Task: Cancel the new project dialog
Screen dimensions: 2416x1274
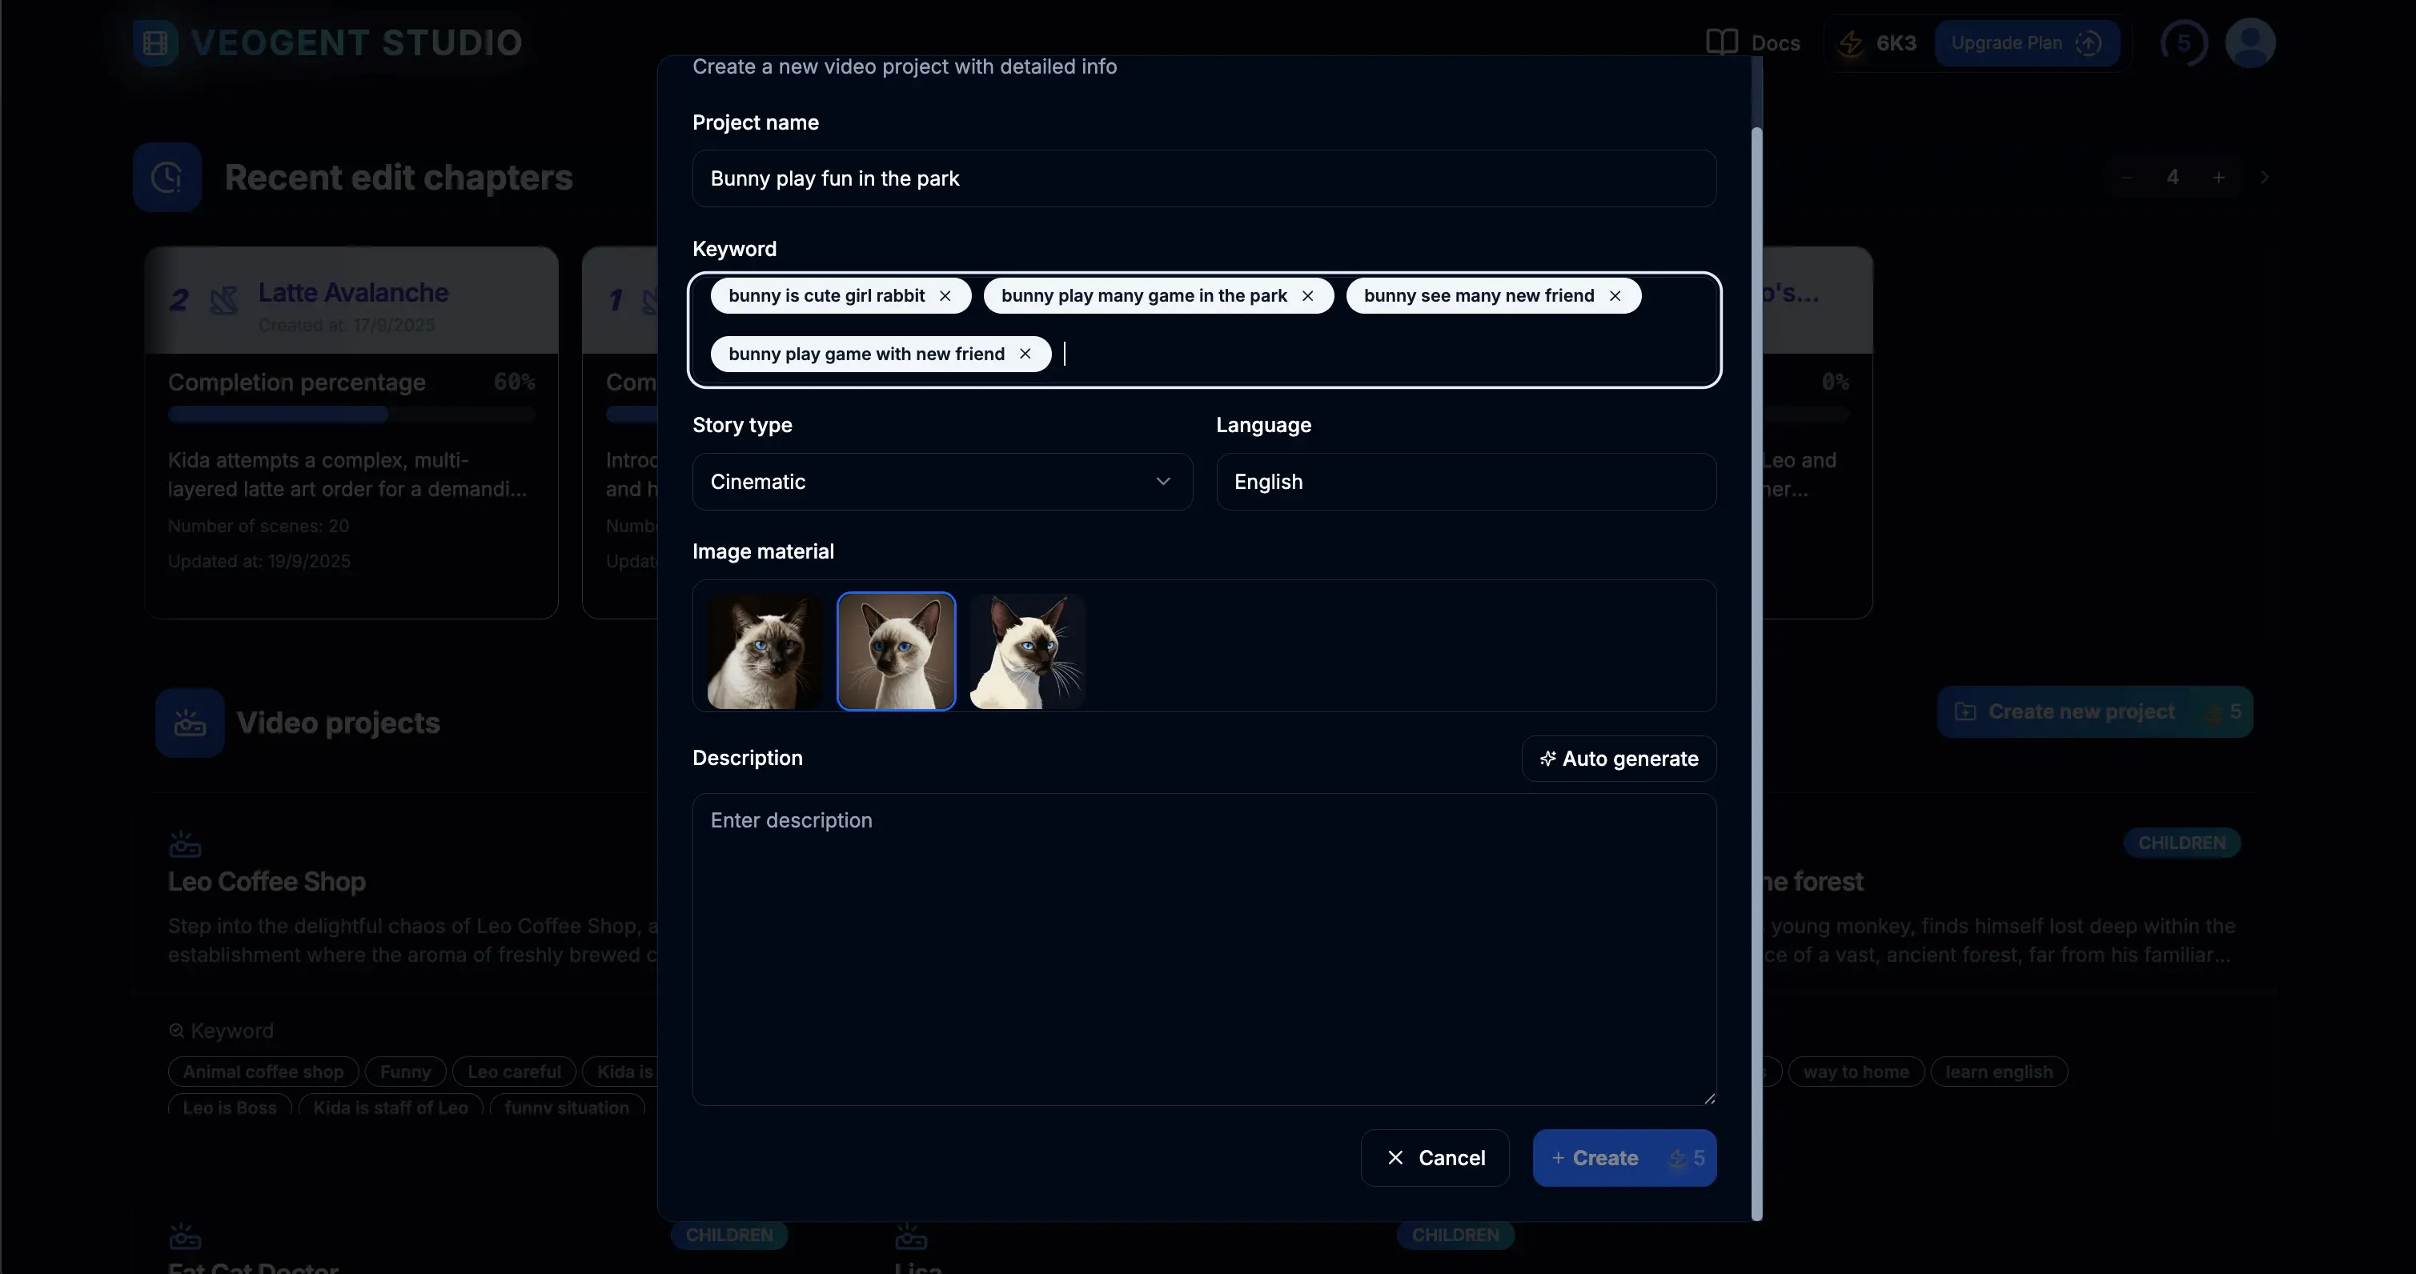Action: click(1434, 1158)
